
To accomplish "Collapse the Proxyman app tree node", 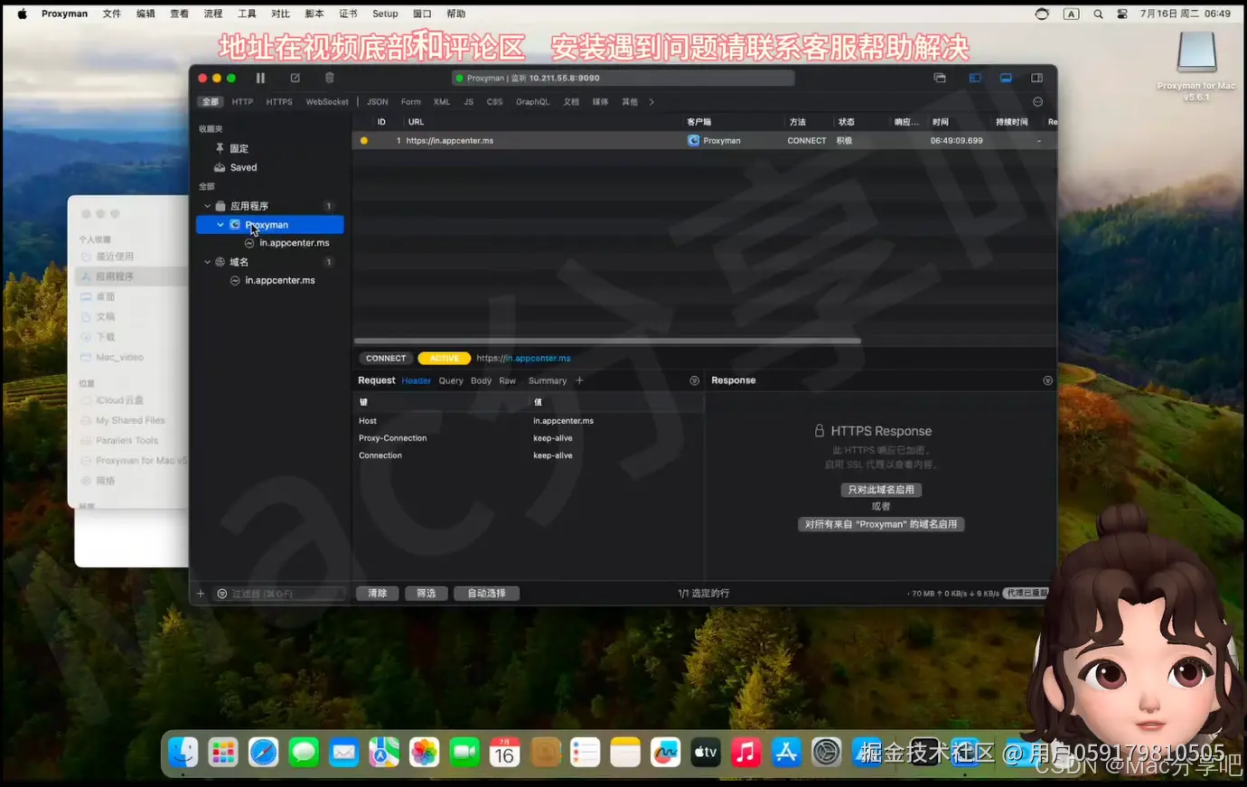I will point(220,225).
